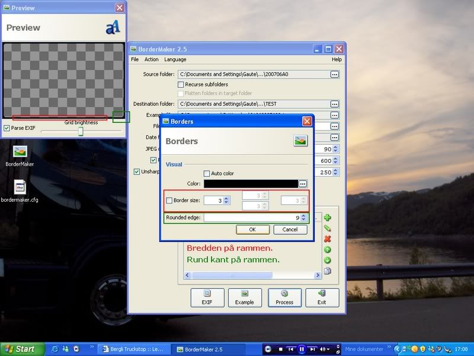Click the Rounded edge value field

click(x=252, y=218)
